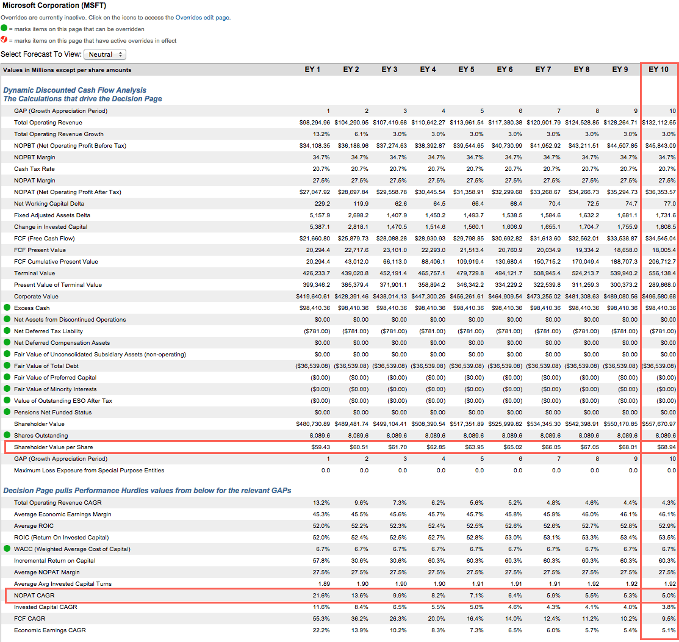
Task: Click the green override icon beside Excess Cash
Action: click(7, 308)
